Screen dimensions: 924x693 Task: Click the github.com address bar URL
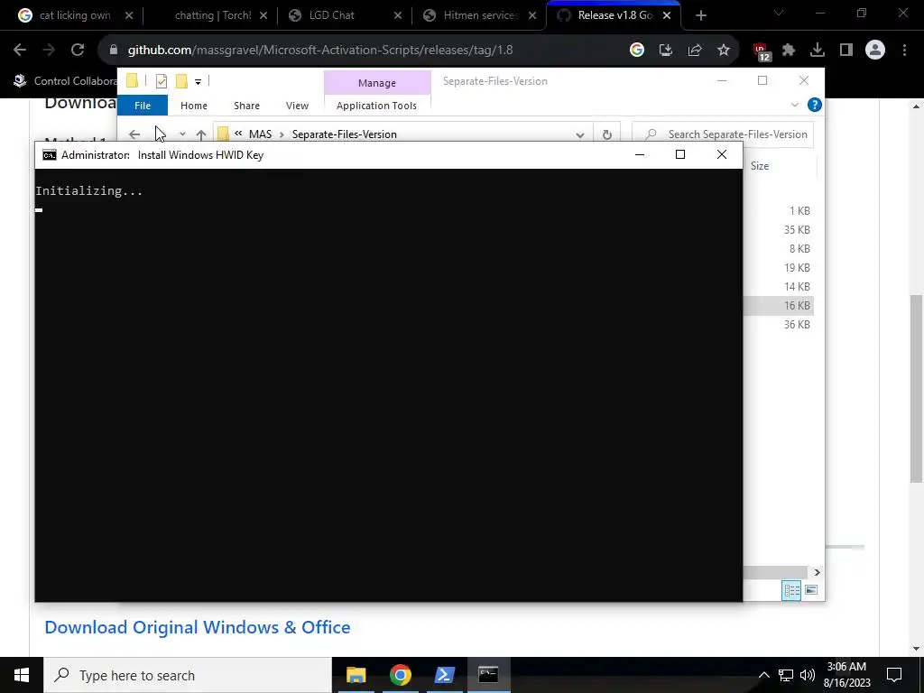[320, 51]
